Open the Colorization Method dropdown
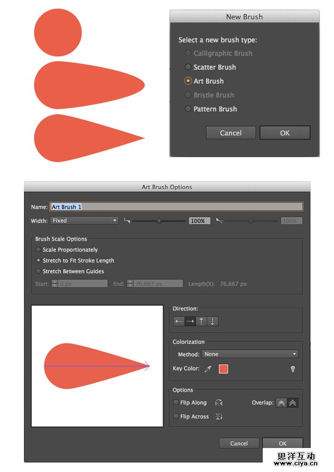 [x=250, y=354]
